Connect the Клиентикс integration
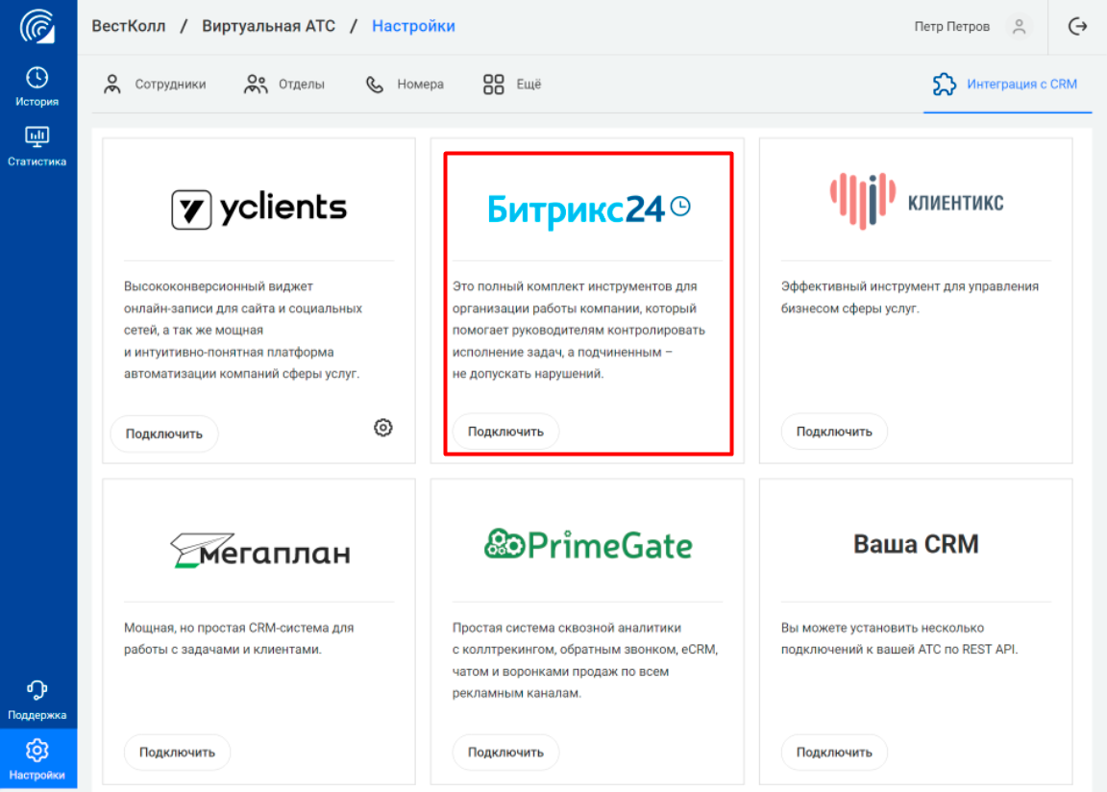This screenshot has width=1107, height=792. (834, 433)
